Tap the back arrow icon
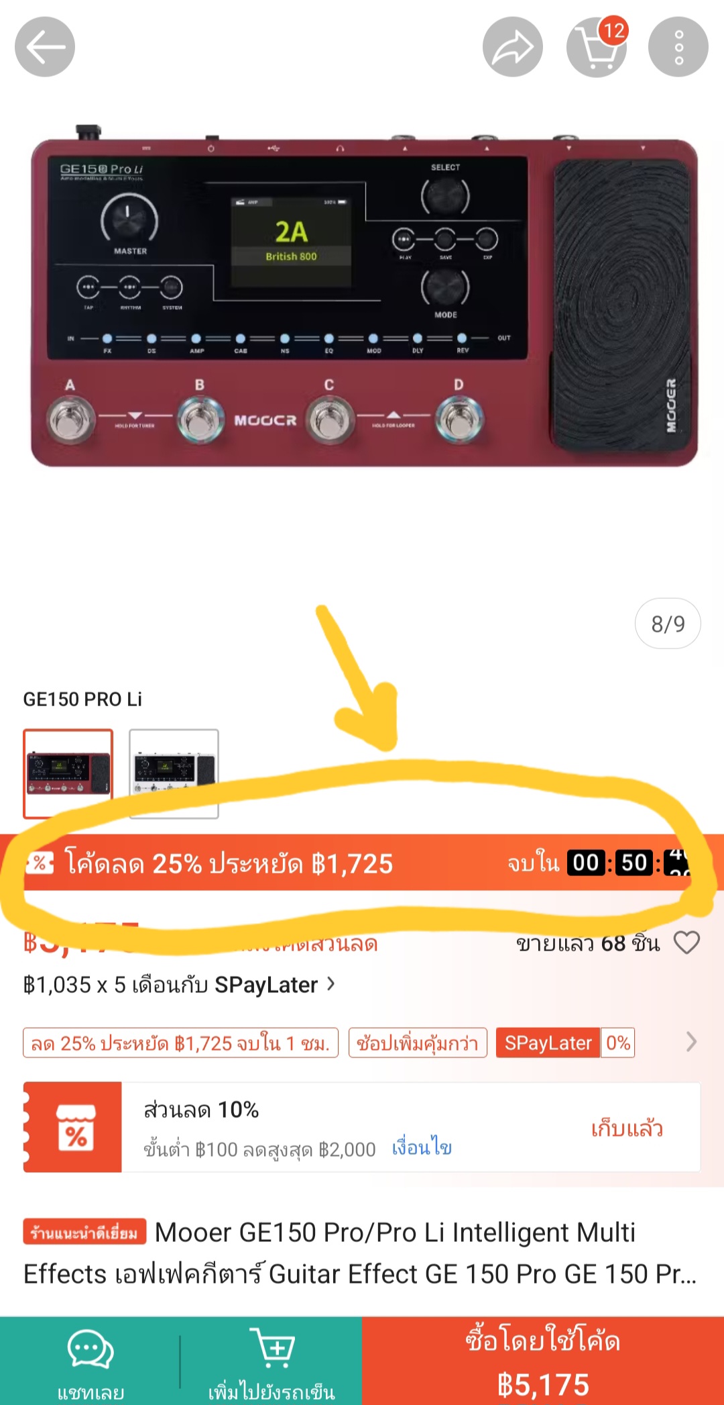Image resolution: width=724 pixels, height=1405 pixels. pos(45,47)
